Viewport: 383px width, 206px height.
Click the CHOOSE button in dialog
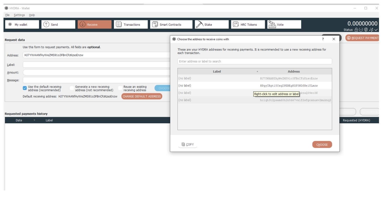[x=322, y=145]
